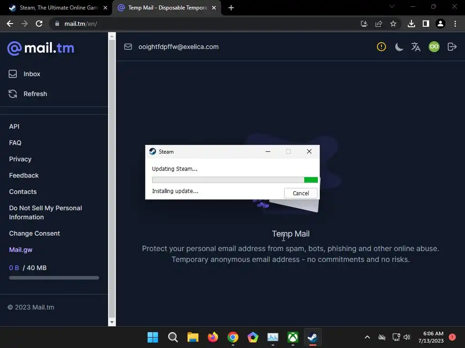
Task: Open Windows taskbar search
Action: pos(173,337)
